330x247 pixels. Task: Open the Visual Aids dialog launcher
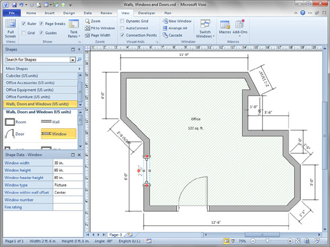tap(157, 41)
